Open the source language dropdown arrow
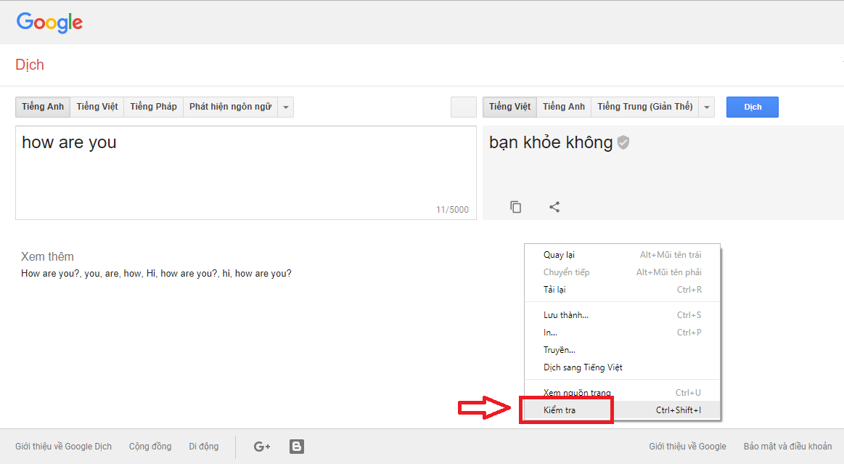Image resolution: width=844 pixels, height=464 pixels. coord(285,107)
